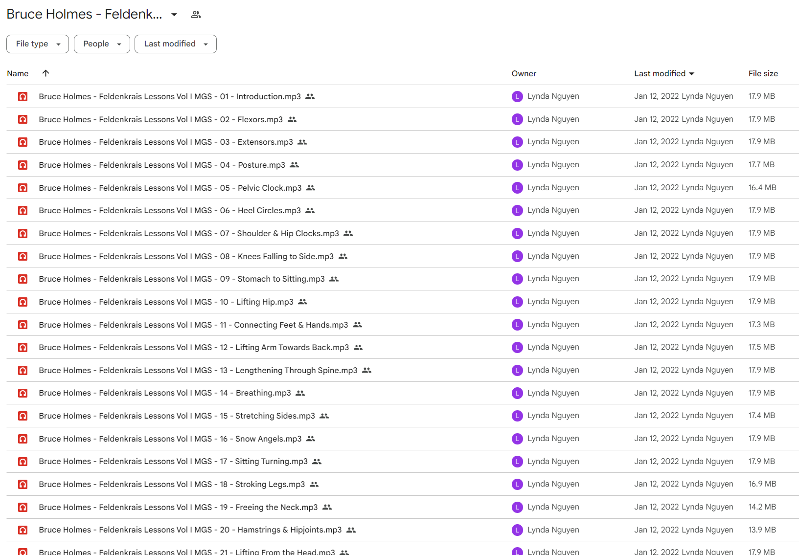Select file name 04 - Posture.mp3
The height and width of the screenshot is (555, 799).
[x=162, y=165]
